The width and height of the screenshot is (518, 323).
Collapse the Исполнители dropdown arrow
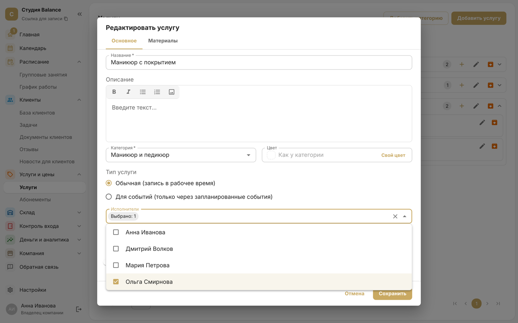[404, 216]
